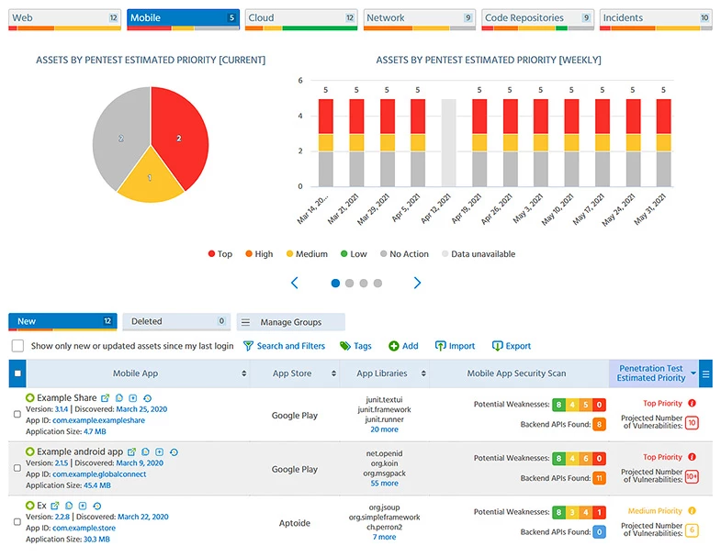Screen dimensions: 721x557
Task: Click the green Tags icon
Action: tap(345, 346)
